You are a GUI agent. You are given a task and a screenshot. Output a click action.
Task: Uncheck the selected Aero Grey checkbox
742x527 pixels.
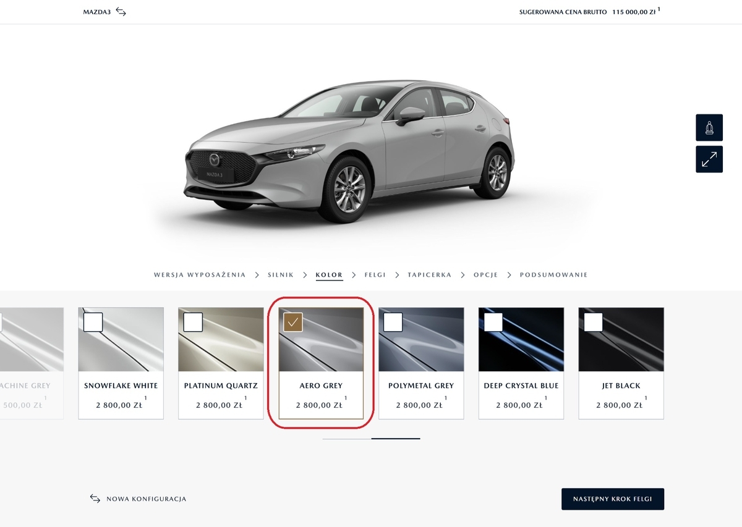293,322
